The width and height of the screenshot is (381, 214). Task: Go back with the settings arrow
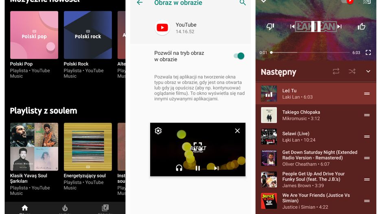pyautogui.click(x=140, y=2)
